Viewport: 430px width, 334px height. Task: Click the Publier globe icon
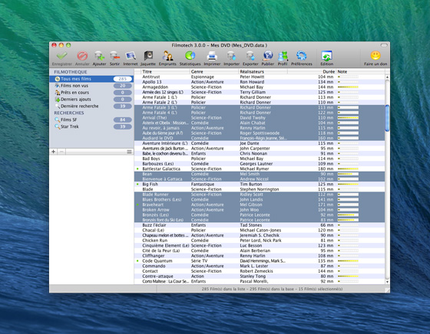268,56
